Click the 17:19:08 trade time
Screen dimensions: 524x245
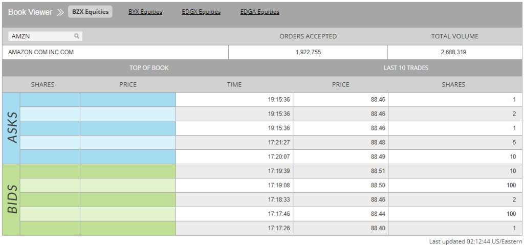[279, 185]
